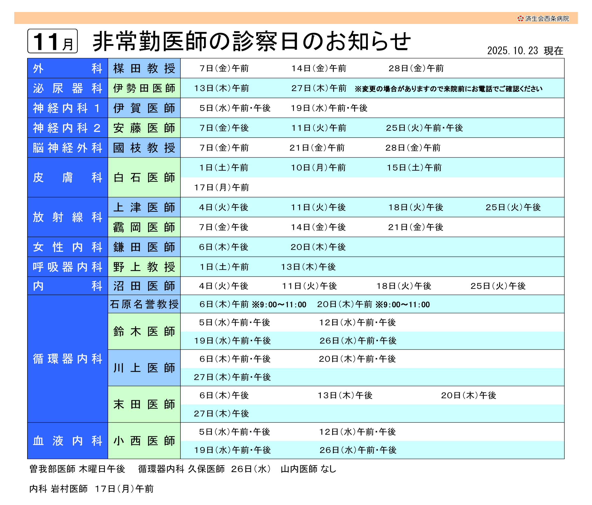Click the 放射線科 department cell
The image size is (592, 505).
point(67,217)
